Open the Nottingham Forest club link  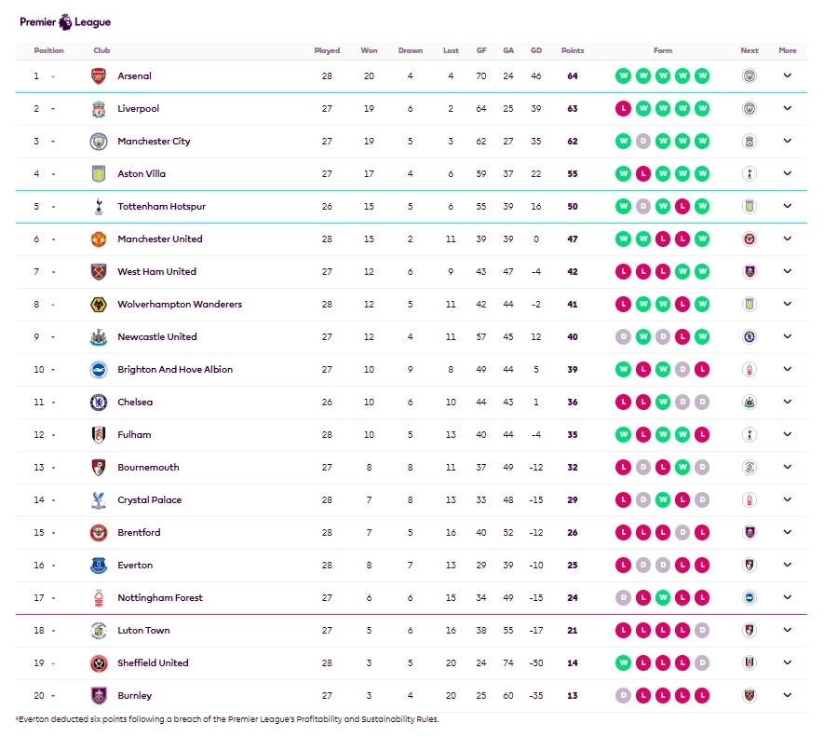(x=159, y=598)
